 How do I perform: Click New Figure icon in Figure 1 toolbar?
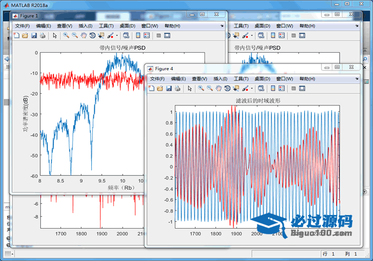coord(16,35)
